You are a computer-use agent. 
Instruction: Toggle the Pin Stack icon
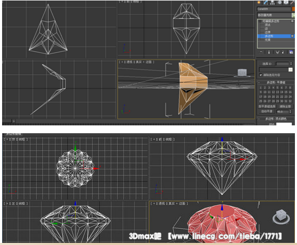click(x=261, y=52)
